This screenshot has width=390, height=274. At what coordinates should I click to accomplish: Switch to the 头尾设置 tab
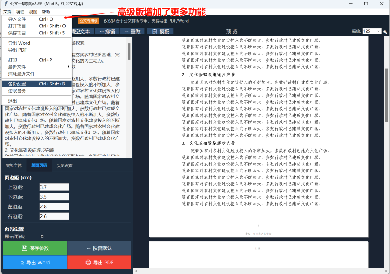point(64,166)
